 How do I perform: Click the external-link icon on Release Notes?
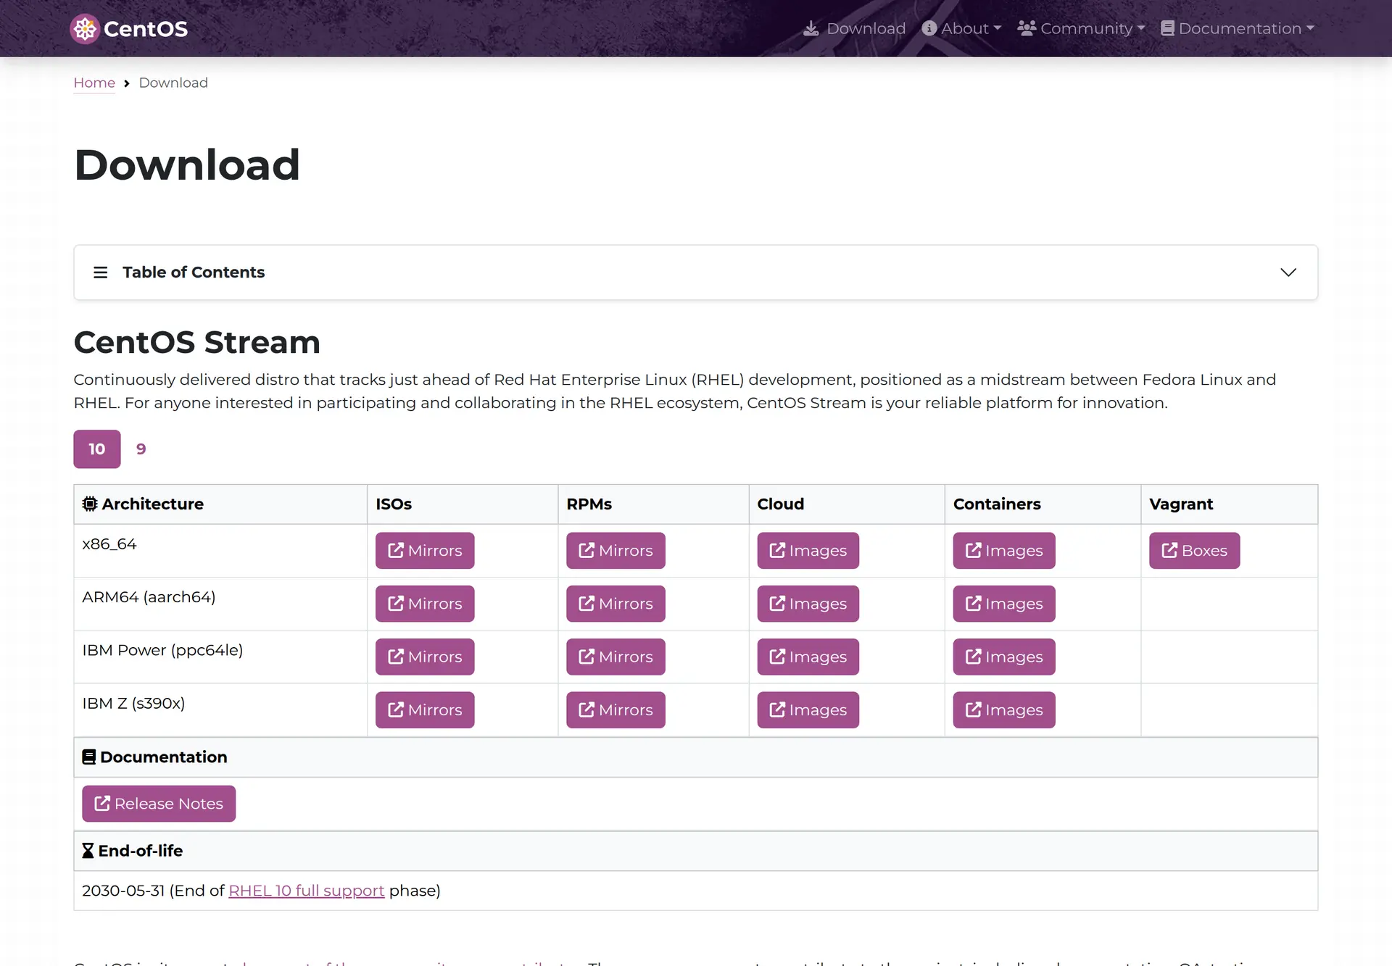tap(102, 804)
